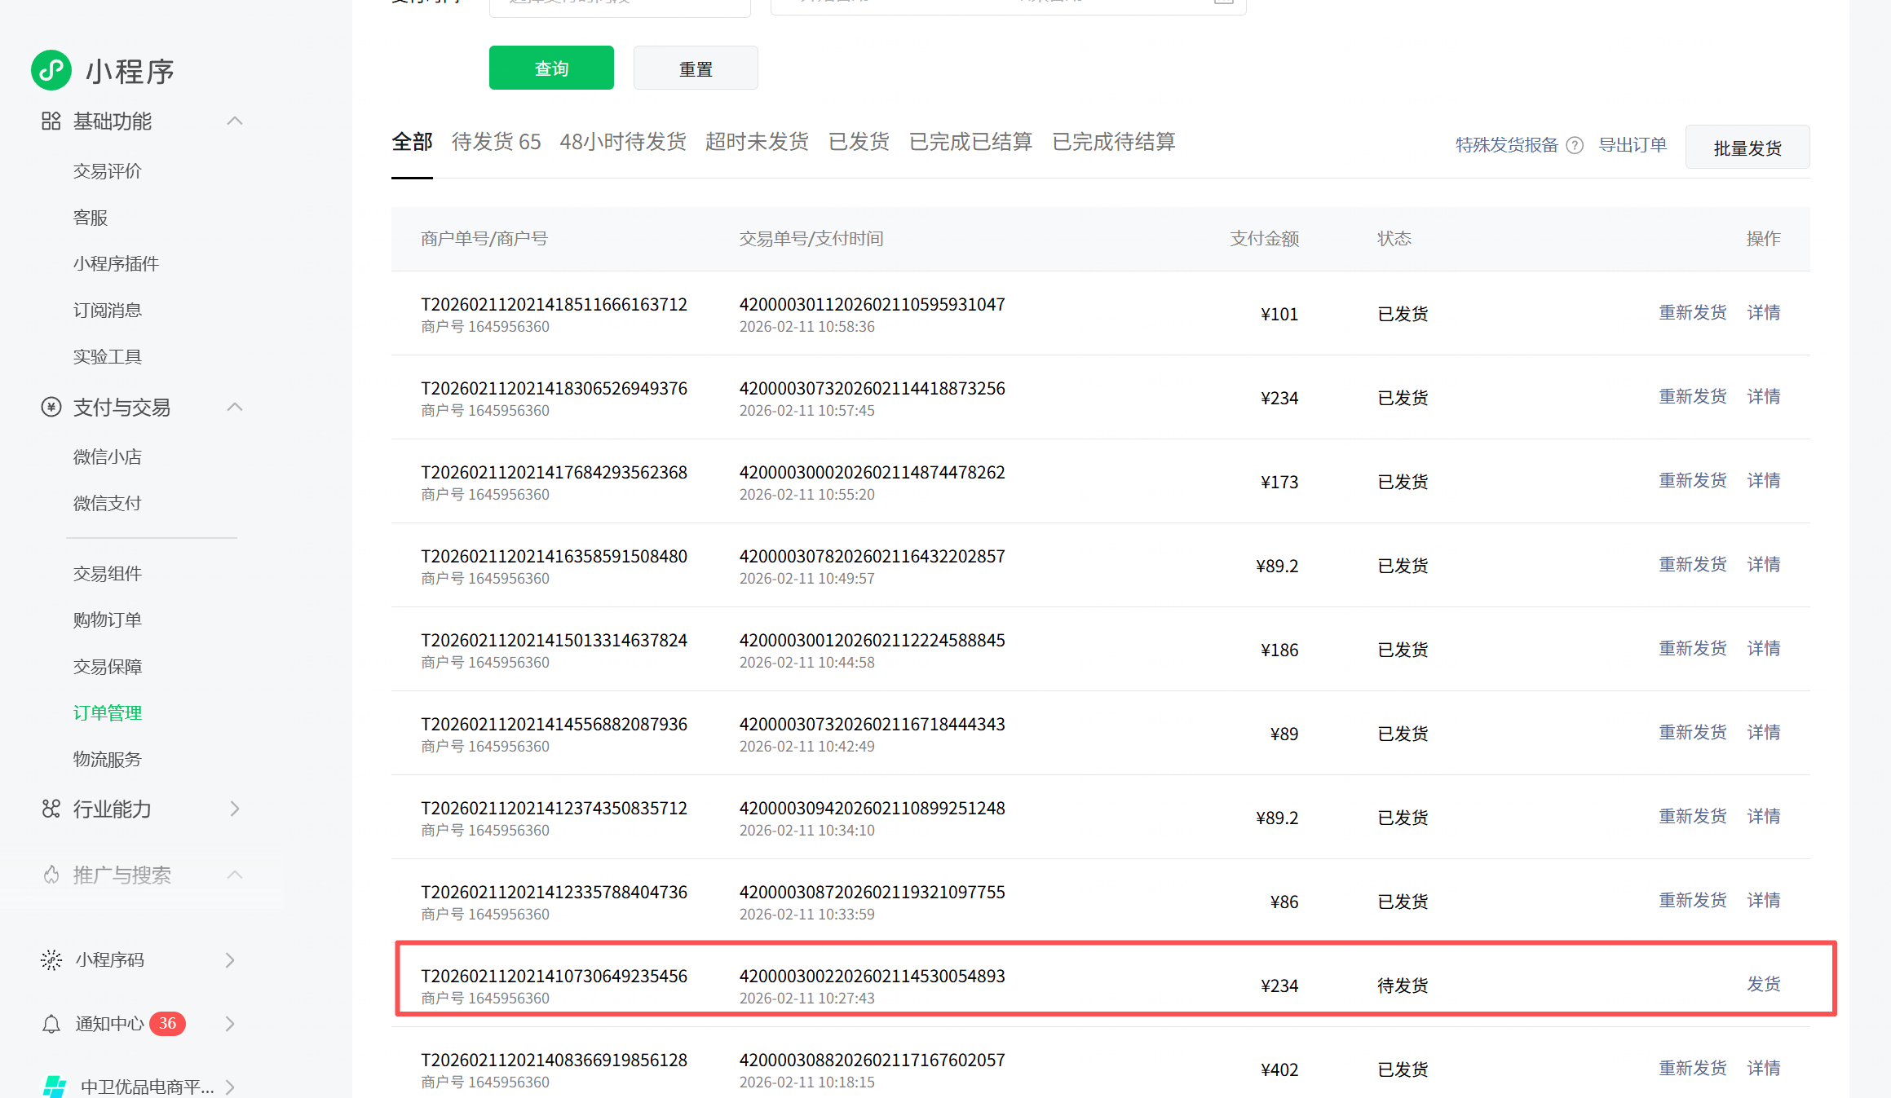The width and height of the screenshot is (1891, 1098).
Task: Click 发货 link for the ¥234 pending order
Action: (1763, 984)
